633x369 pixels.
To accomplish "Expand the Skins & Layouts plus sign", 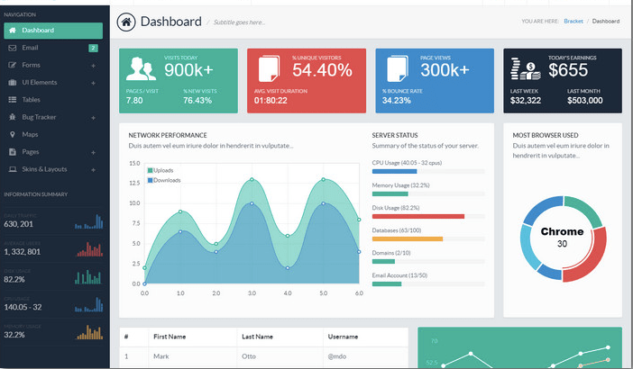I will coord(93,169).
